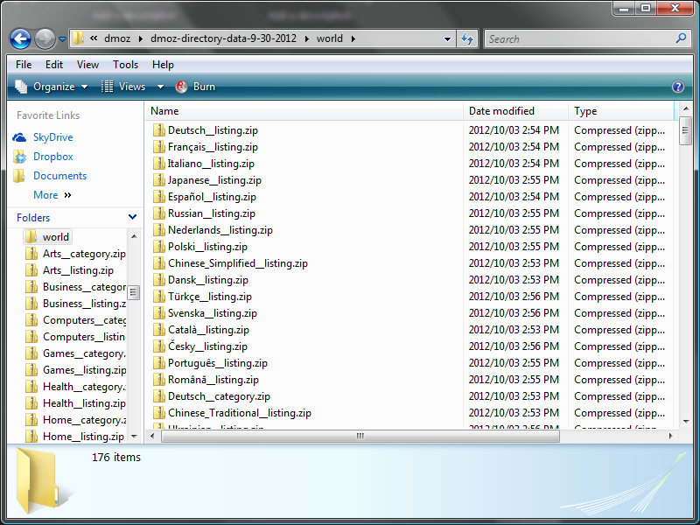Click the horizontal scrollbar of file list
The width and height of the screenshot is (700, 525).
(x=360, y=436)
